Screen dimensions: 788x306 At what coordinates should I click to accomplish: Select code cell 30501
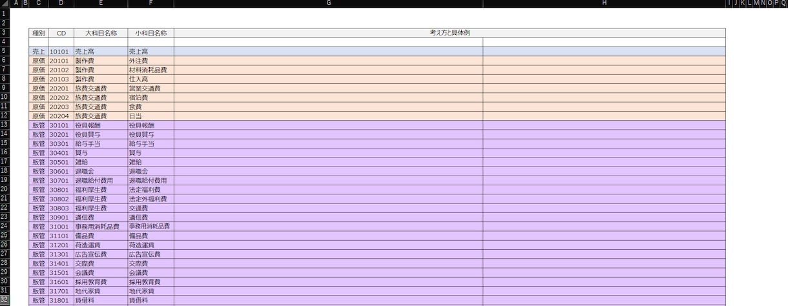point(61,162)
